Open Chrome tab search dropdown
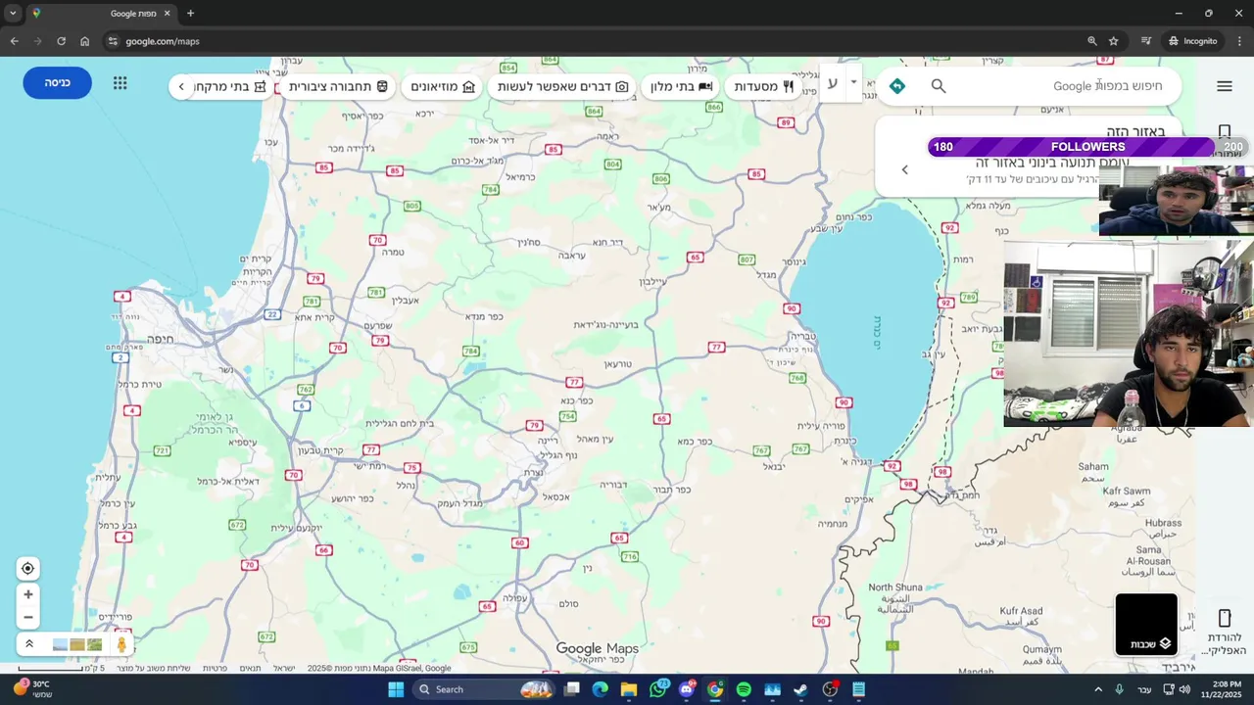Screen dimensions: 1254x705 point(13,13)
